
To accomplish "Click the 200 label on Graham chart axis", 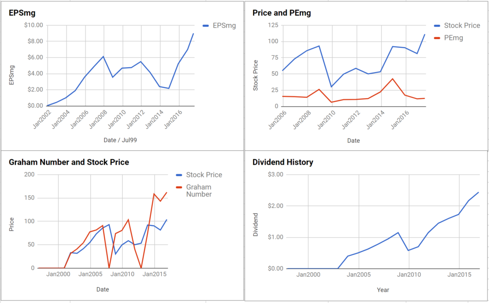I will pos(29,175).
